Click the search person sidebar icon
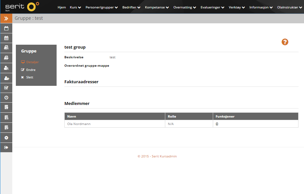Viewport: 304px width, 194px height. pos(6,68)
